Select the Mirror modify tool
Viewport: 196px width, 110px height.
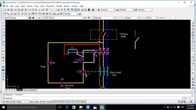193,29
